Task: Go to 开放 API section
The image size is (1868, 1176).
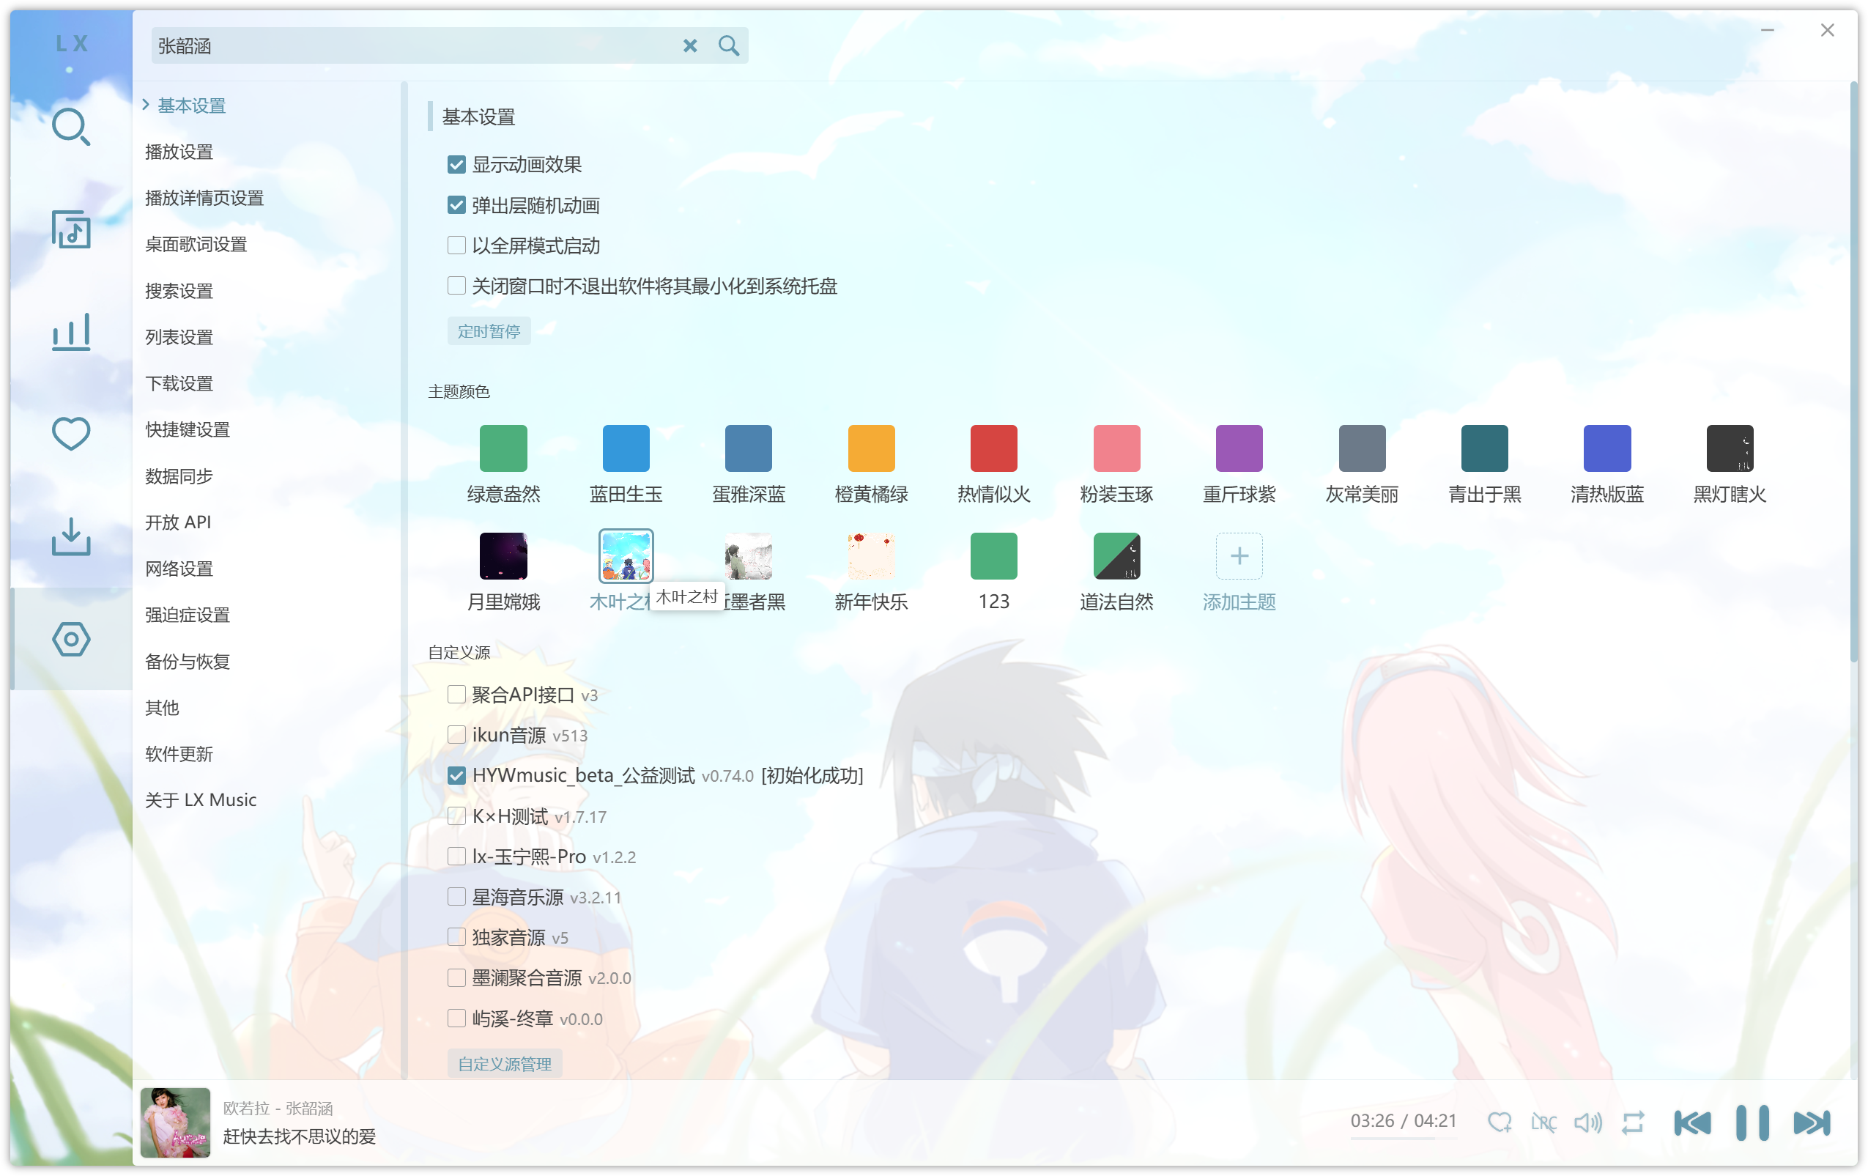Action: point(178,522)
